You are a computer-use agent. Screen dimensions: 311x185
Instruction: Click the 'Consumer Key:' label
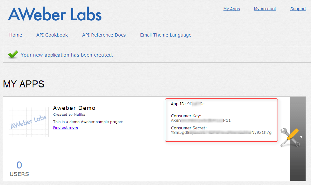(x=186, y=116)
